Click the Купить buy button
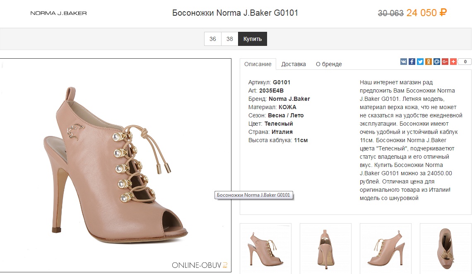The height and width of the screenshot is (274, 472). click(253, 39)
